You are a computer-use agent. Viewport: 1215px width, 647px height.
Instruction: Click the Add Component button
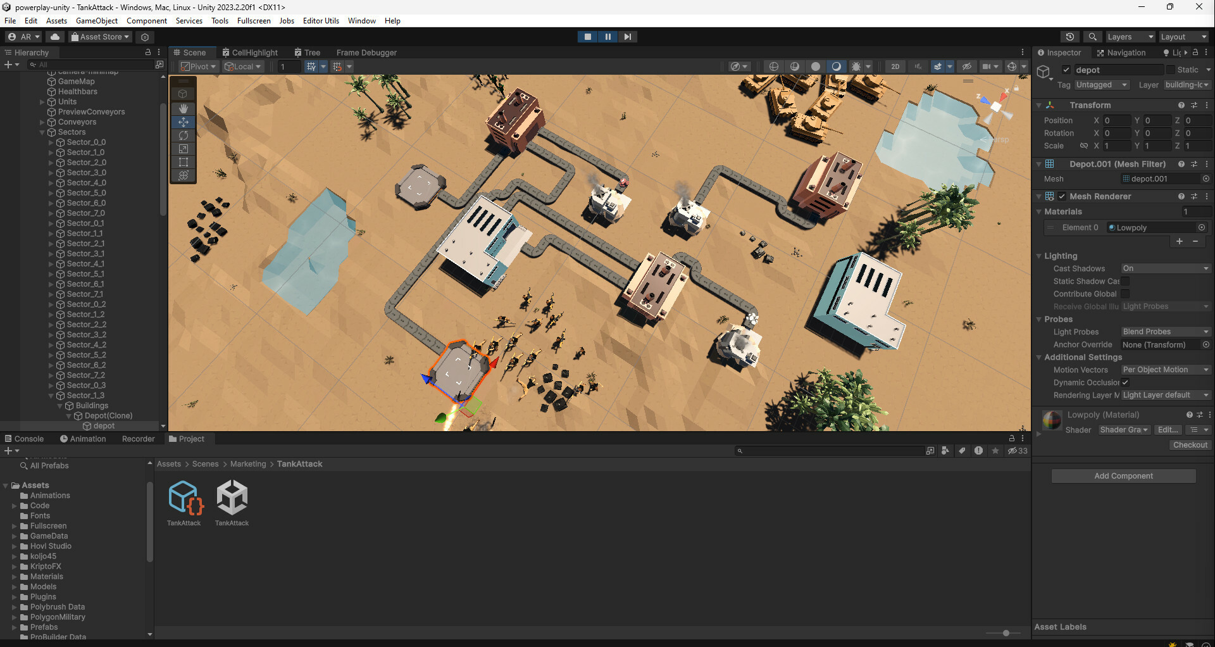point(1123,476)
